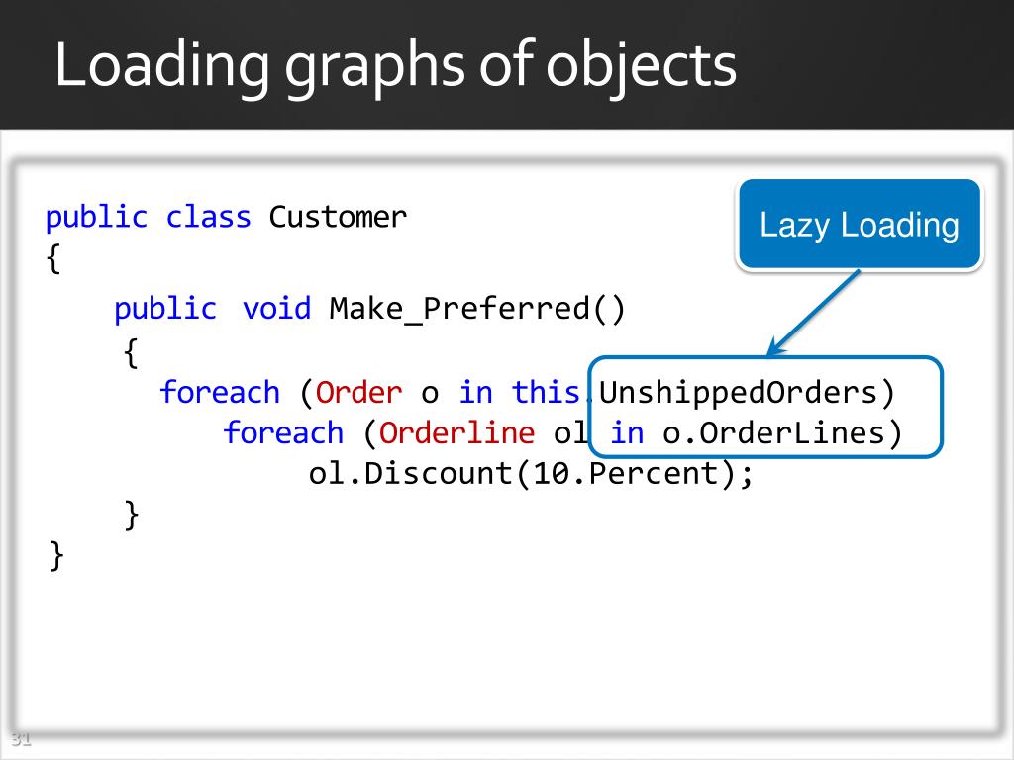Click the blue arrow pointing to highlighted code
Viewport: 1014px width, 760px height.
pos(814,312)
